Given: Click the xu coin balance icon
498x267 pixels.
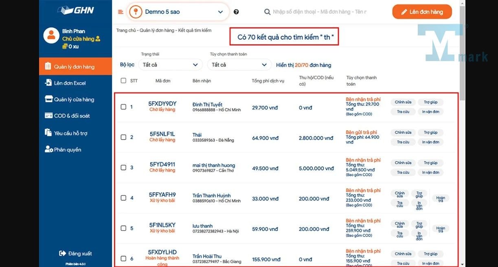Looking at the screenshot, I should coord(65,46).
